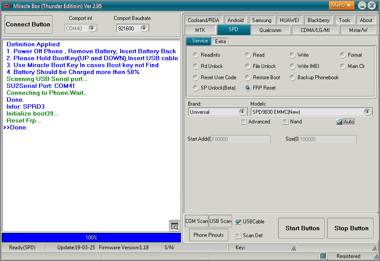Open the About tab

pyautogui.click(x=366, y=20)
